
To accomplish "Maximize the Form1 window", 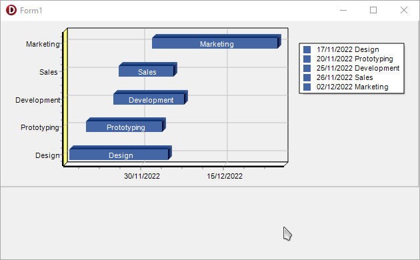I will click(x=373, y=10).
